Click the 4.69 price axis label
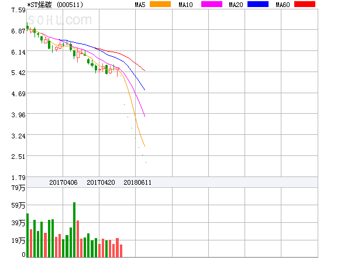Viewport: 351px width, 258px height. [x=18, y=94]
